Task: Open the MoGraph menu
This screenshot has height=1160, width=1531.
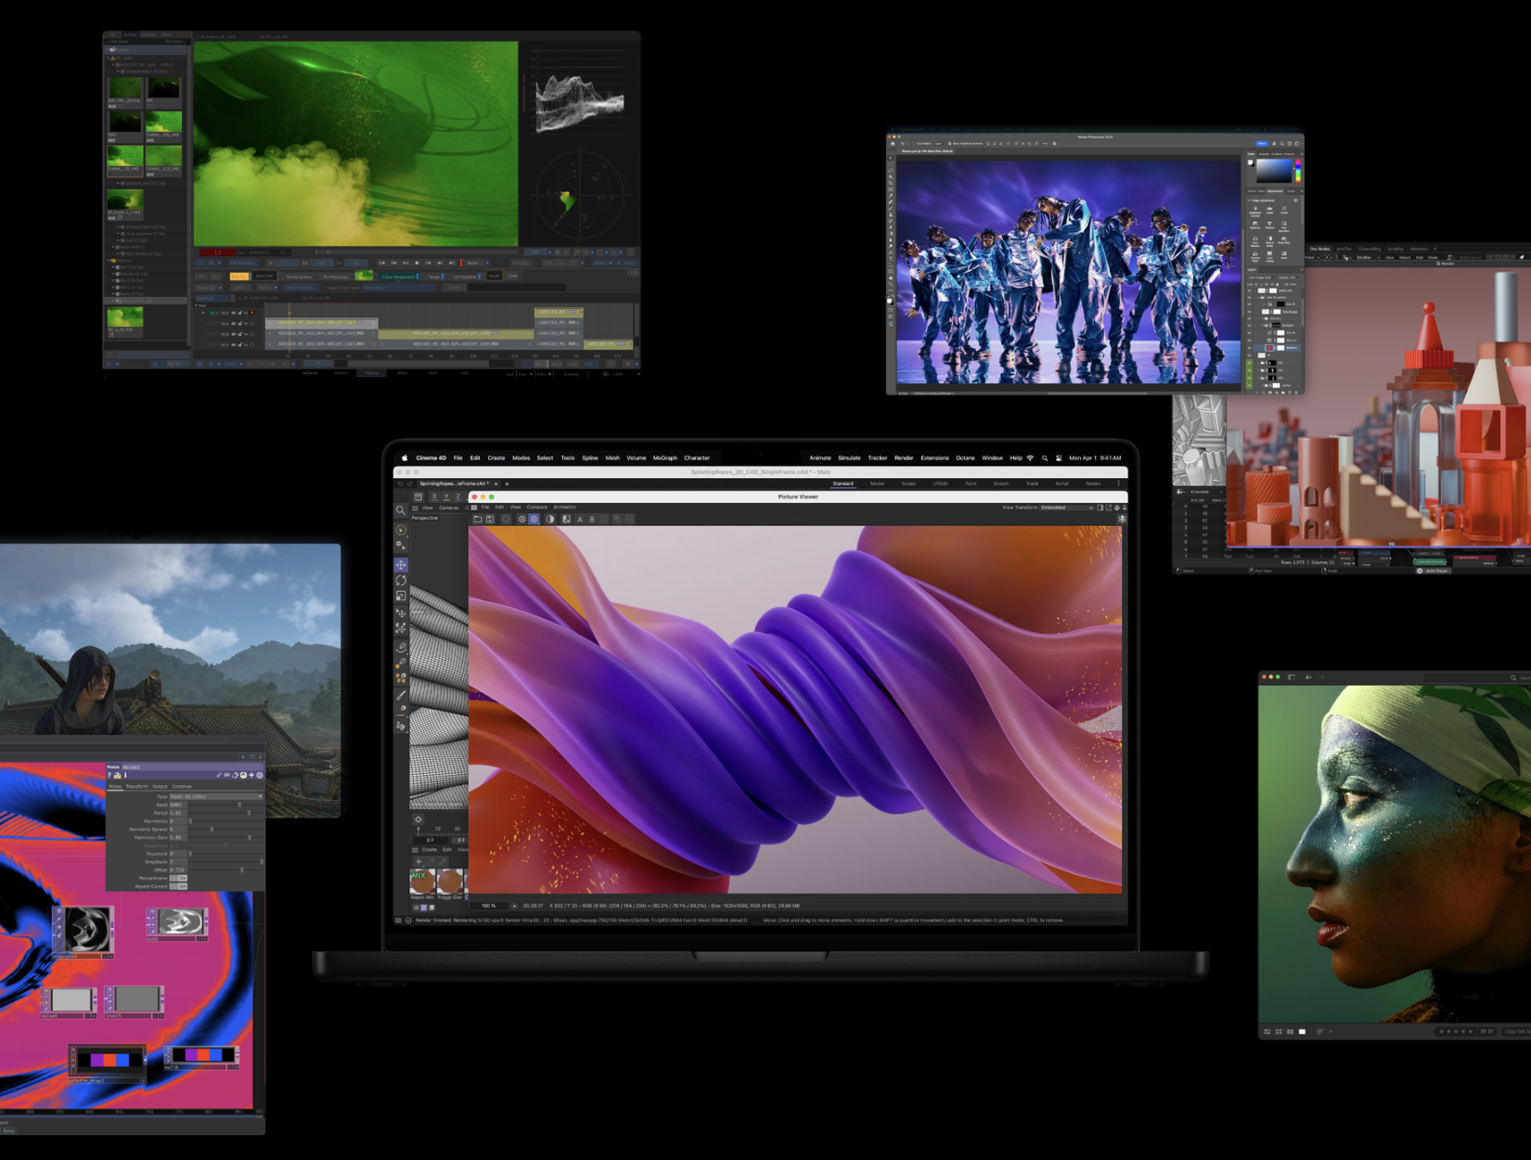Action: click(x=664, y=458)
